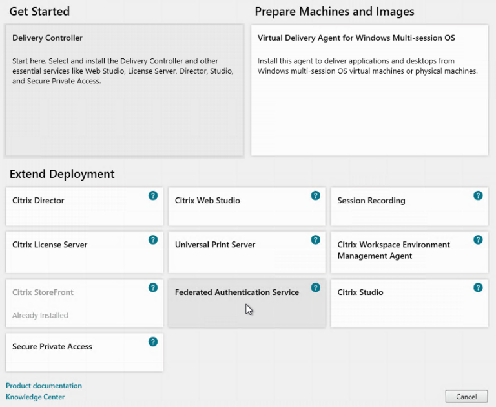Image resolution: width=496 pixels, height=407 pixels.
Task: Open the Knowledge Center link
Action: [36, 397]
